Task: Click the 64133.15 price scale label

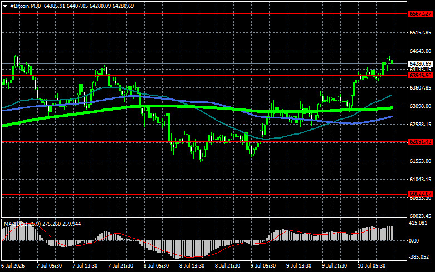Action: [421, 69]
